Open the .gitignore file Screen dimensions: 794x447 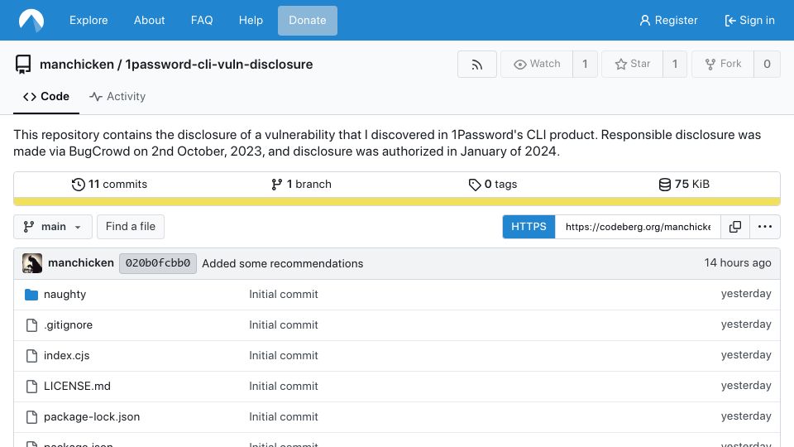pyautogui.click(x=69, y=324)
